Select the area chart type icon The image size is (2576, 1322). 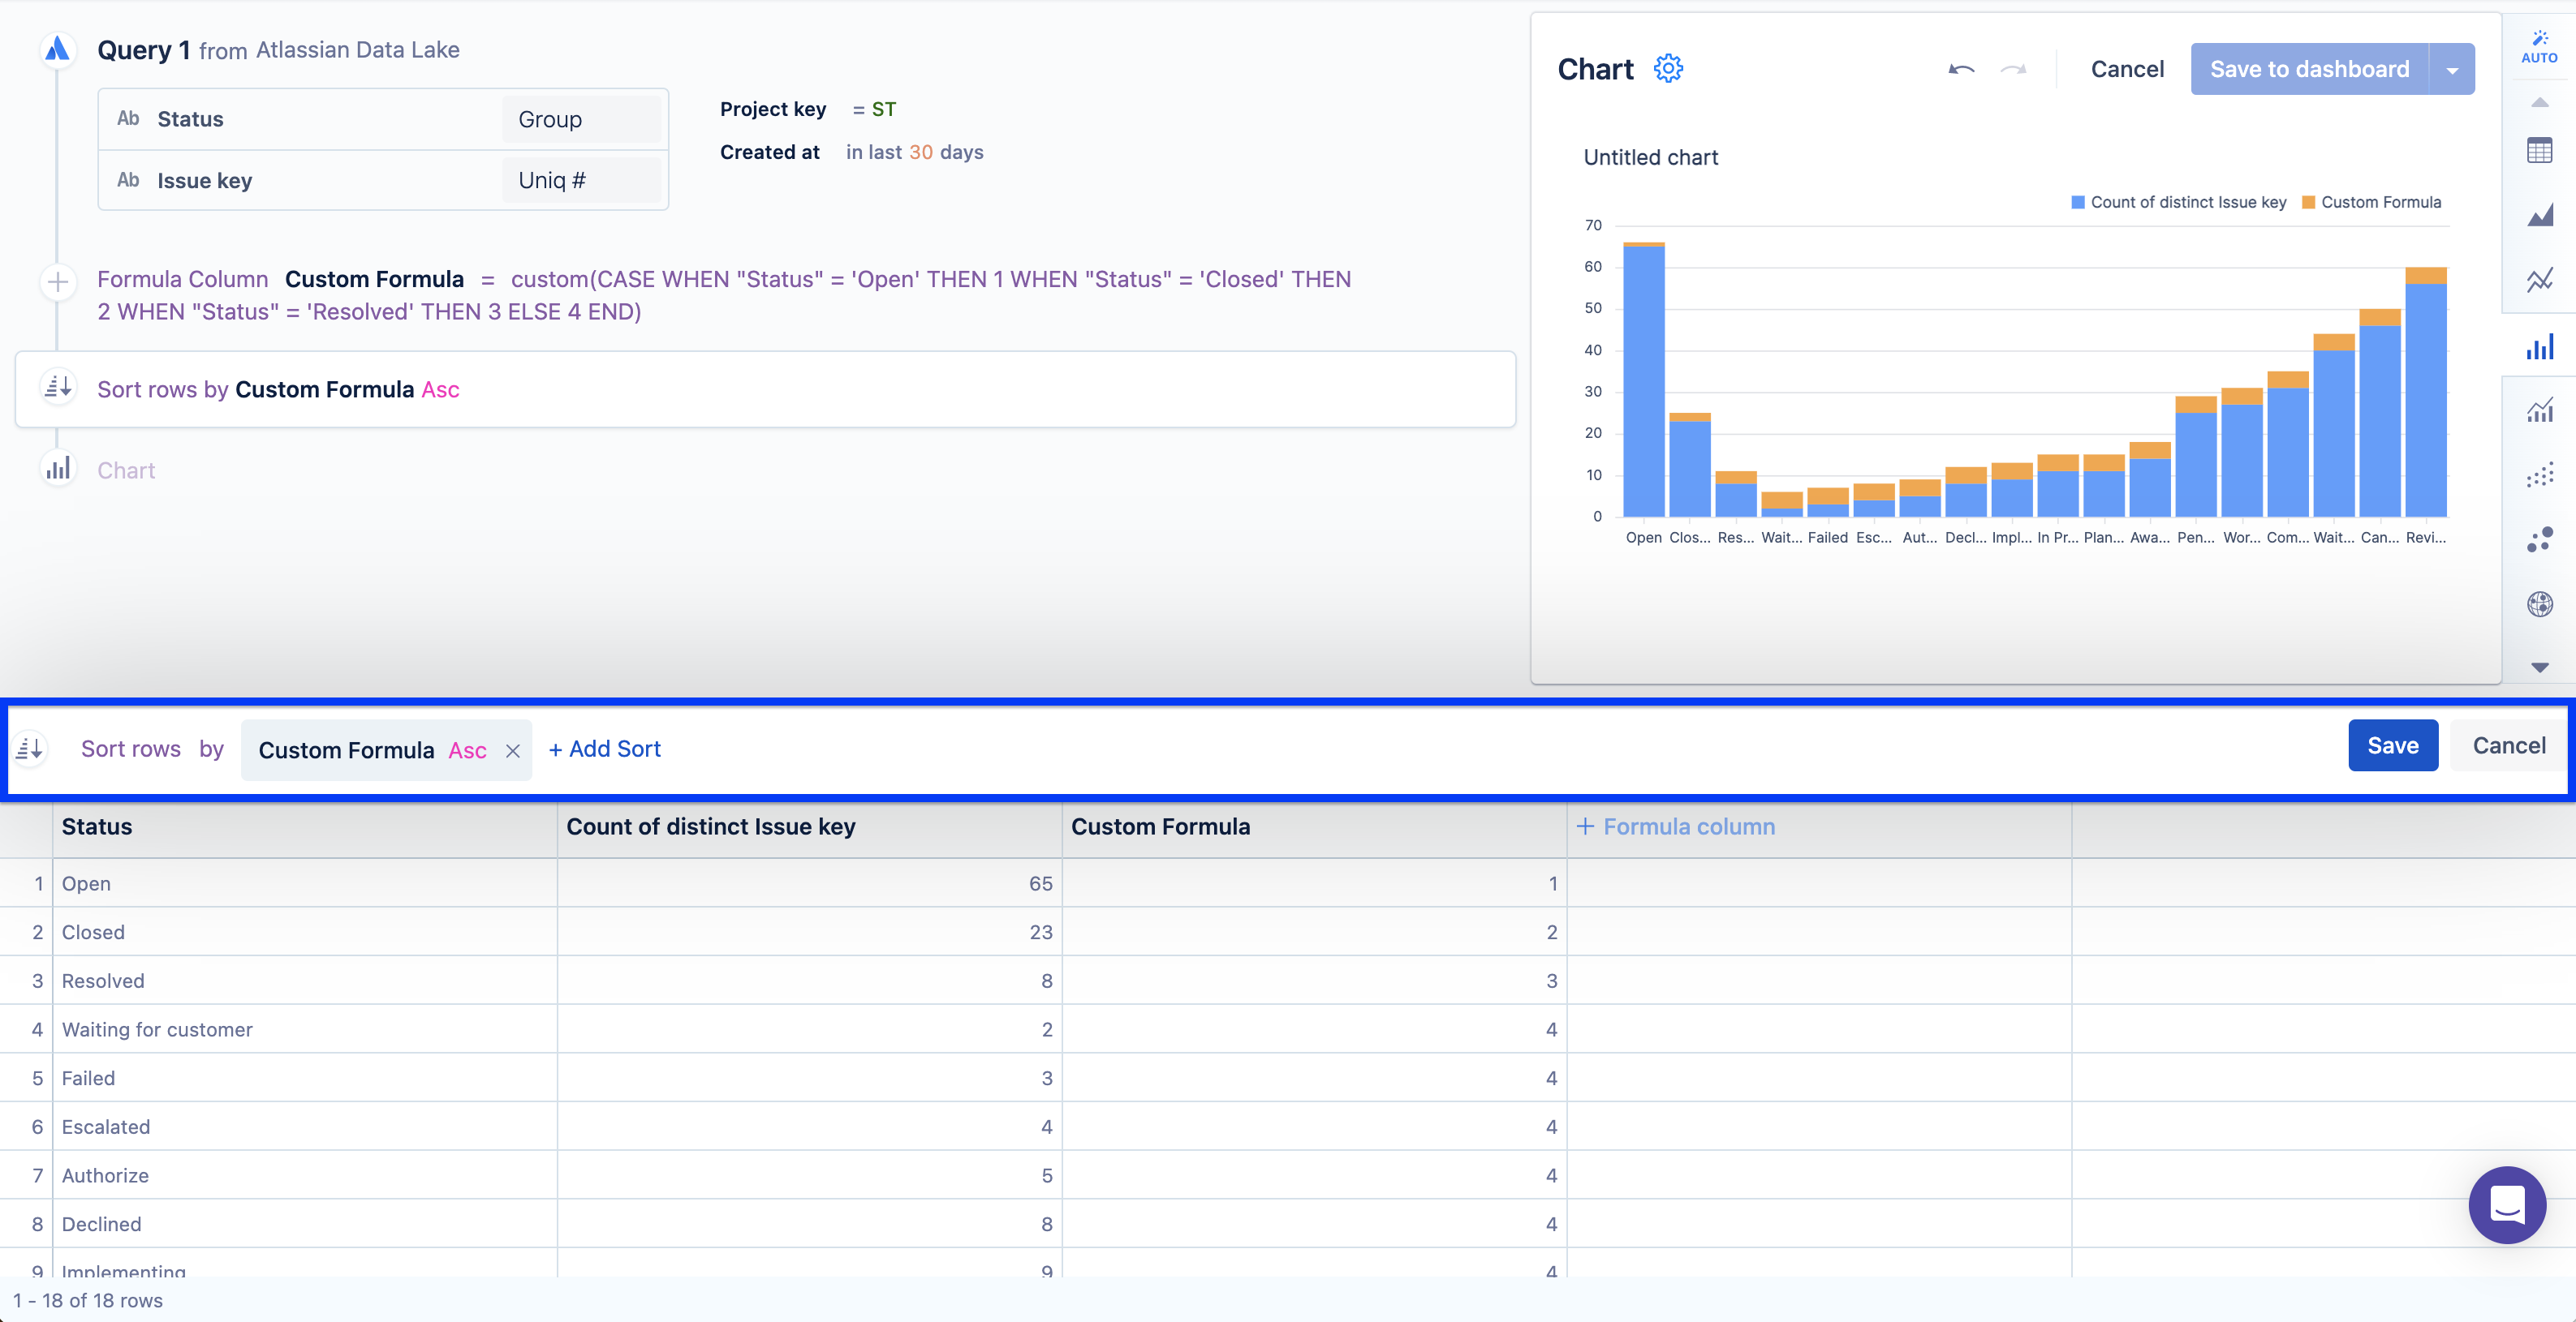click(x=2539, y=215)
